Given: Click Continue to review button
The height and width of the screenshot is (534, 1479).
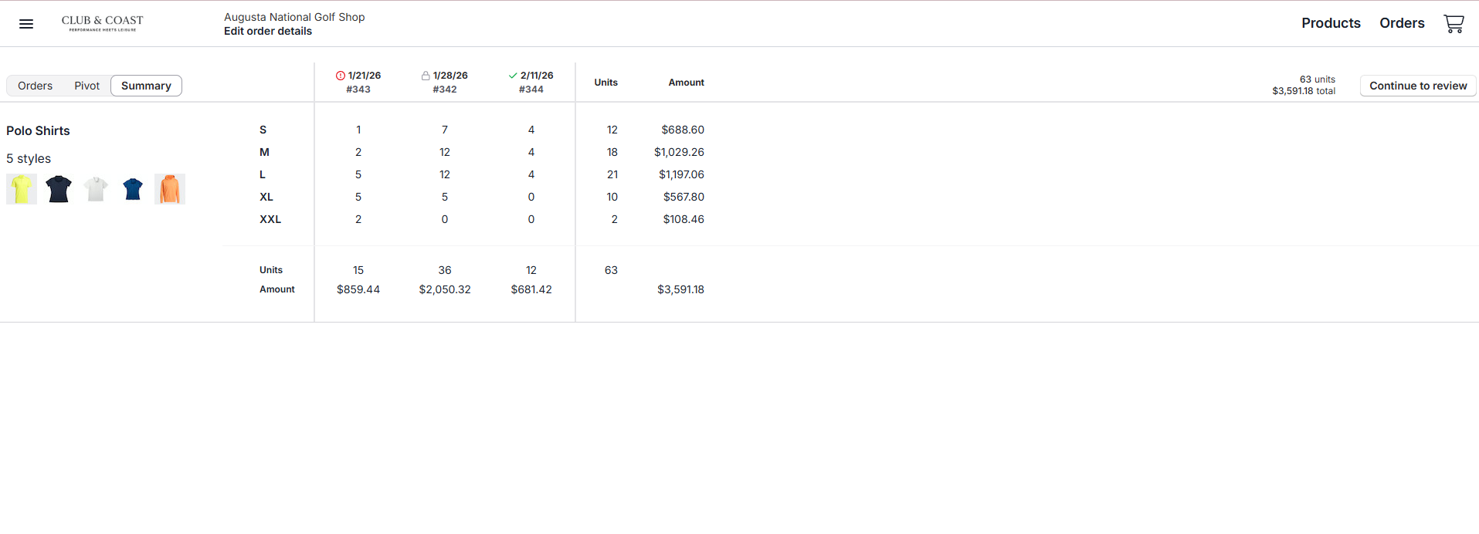Looking at the screenshot, I should pyautogui.click(x=1418, y=86).
